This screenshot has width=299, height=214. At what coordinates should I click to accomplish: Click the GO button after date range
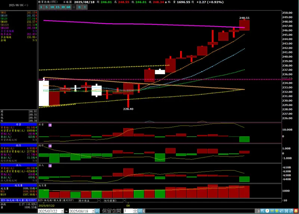tap(97, 211)
